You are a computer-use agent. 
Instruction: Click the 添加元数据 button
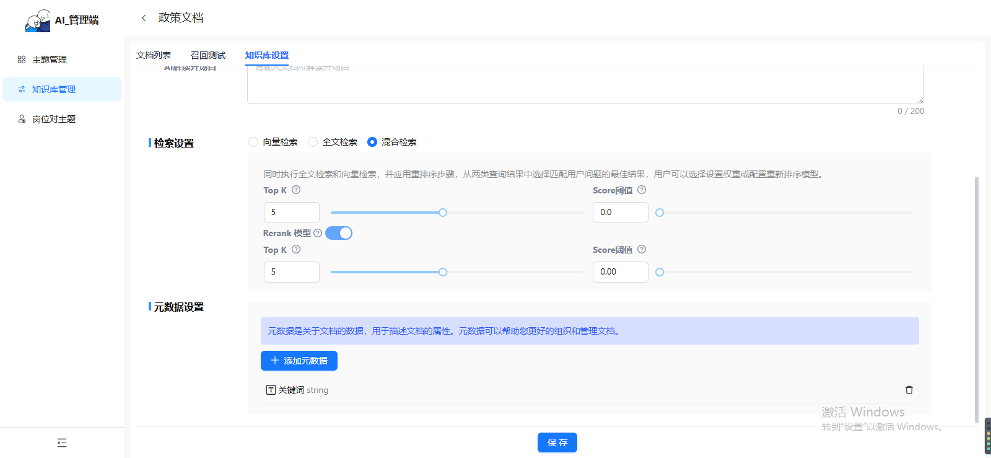pyautogui.click(x=299, y=361)
